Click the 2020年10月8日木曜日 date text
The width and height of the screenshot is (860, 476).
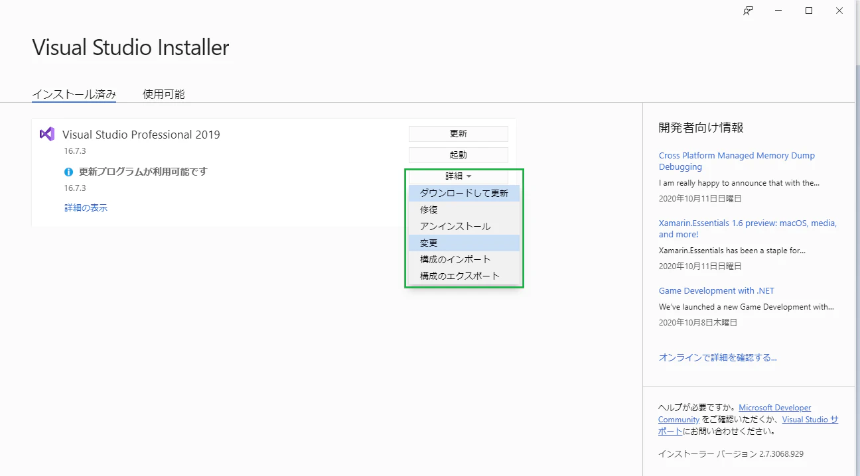[698, 323]
